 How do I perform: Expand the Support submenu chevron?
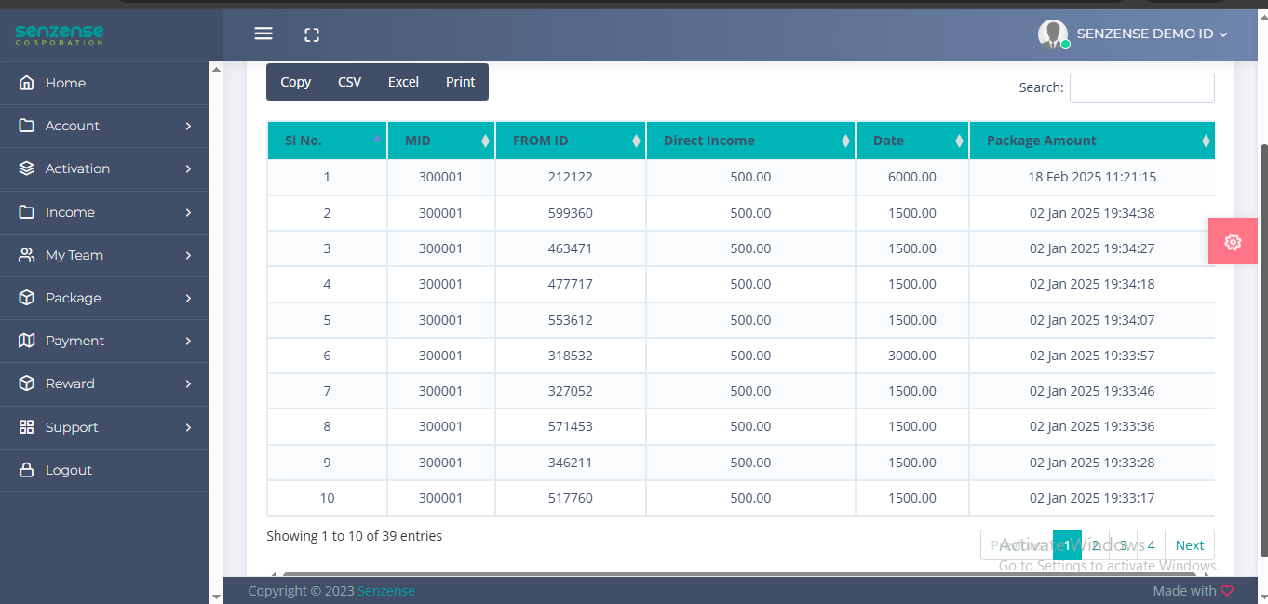tap(188, 427)
